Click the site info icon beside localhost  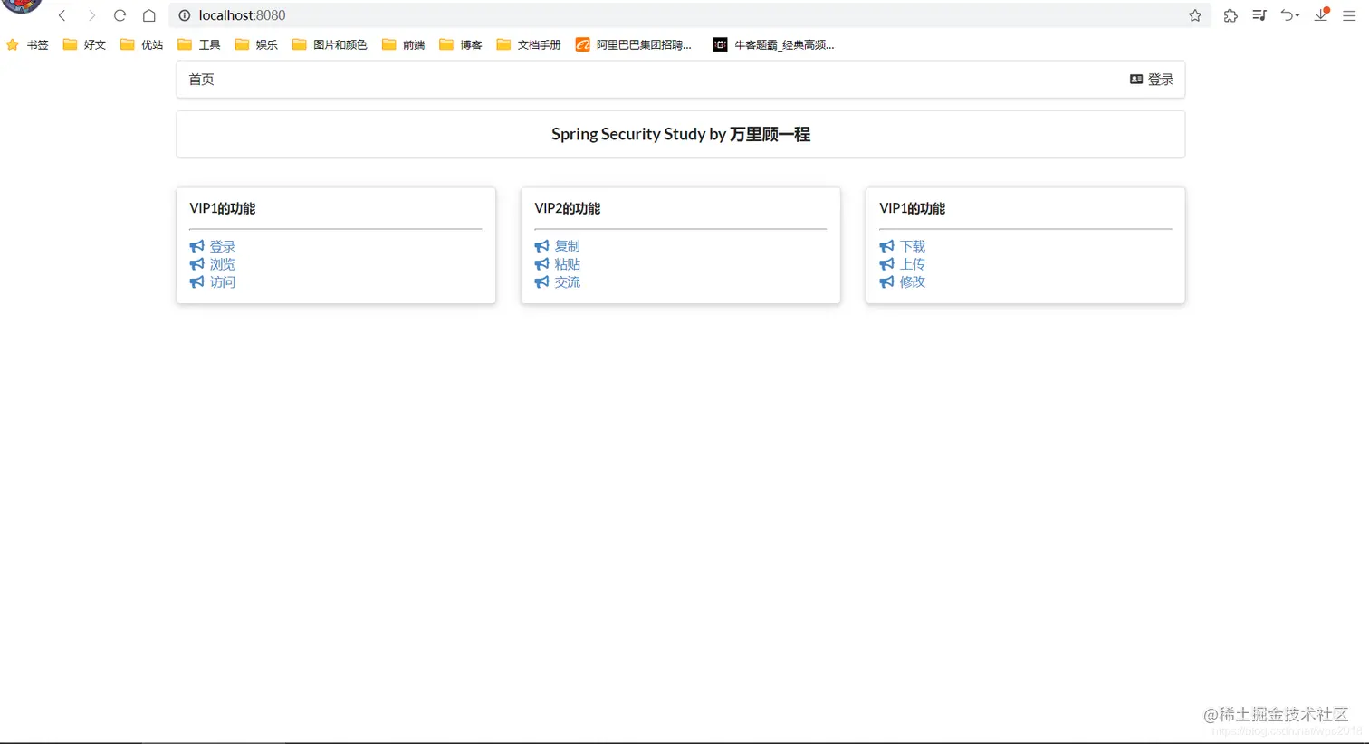click(x=185, y=15)
